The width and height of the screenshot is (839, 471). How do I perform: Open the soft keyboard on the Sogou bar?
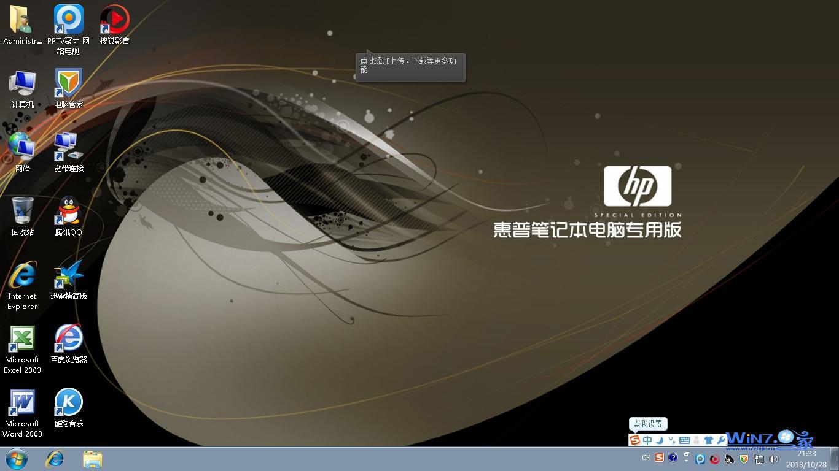685,440
